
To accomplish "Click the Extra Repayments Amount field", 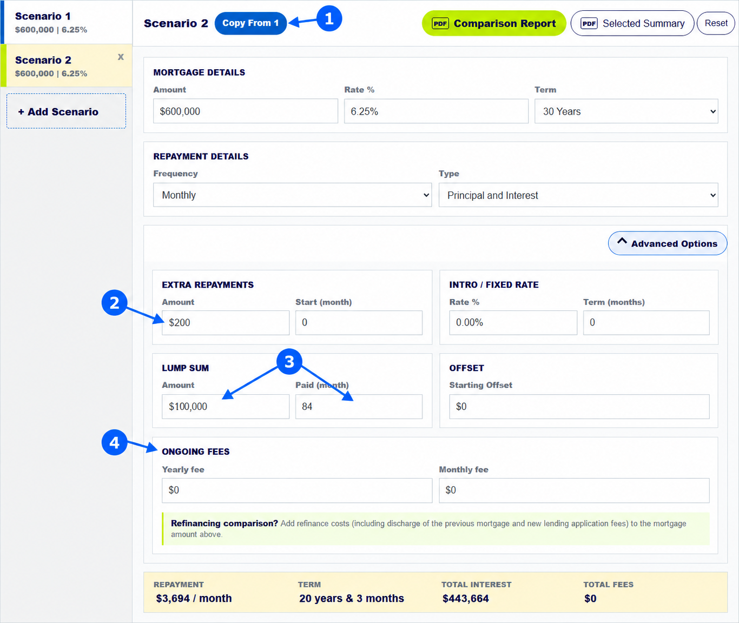I will (226, 322).
